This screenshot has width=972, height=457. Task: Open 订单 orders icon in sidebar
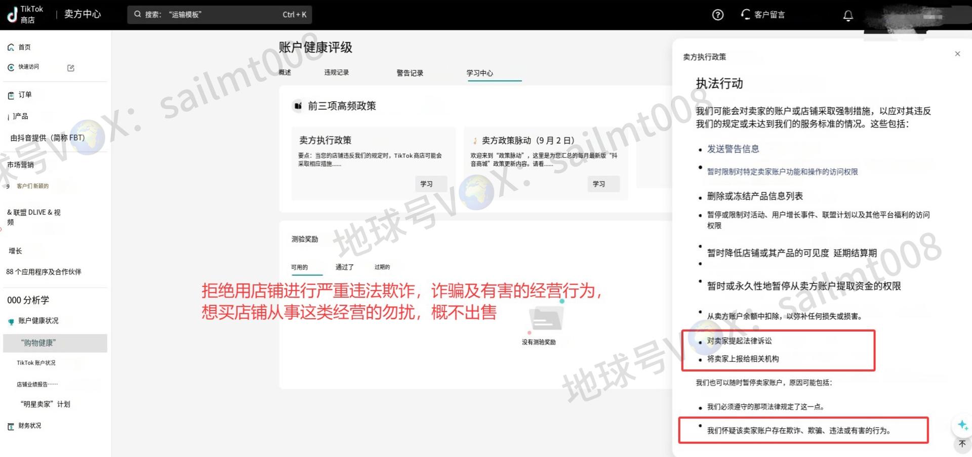[11, 95]
